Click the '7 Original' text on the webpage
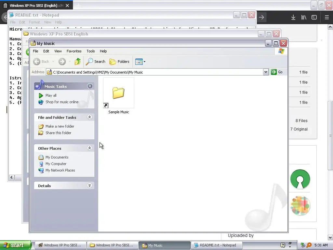333x250 pixels. (299, 129)
